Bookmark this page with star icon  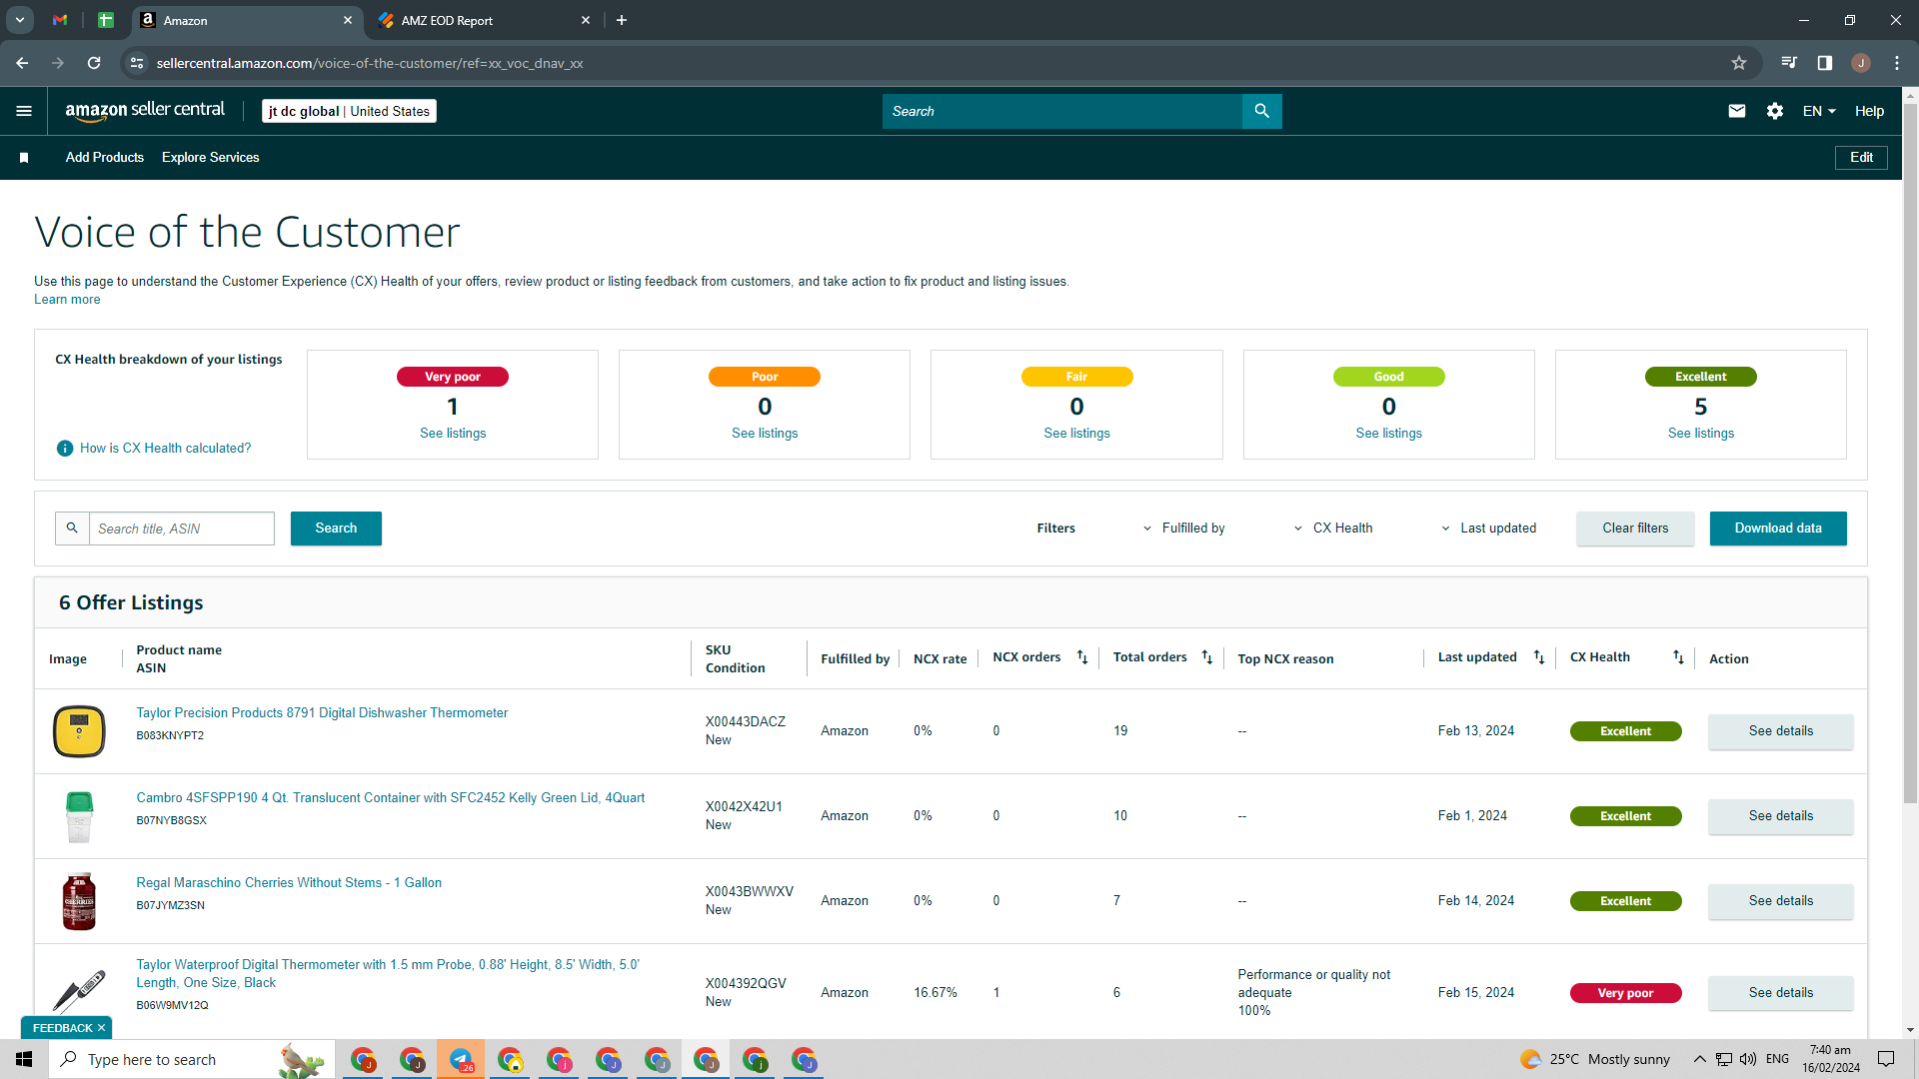coord(1739,63)
